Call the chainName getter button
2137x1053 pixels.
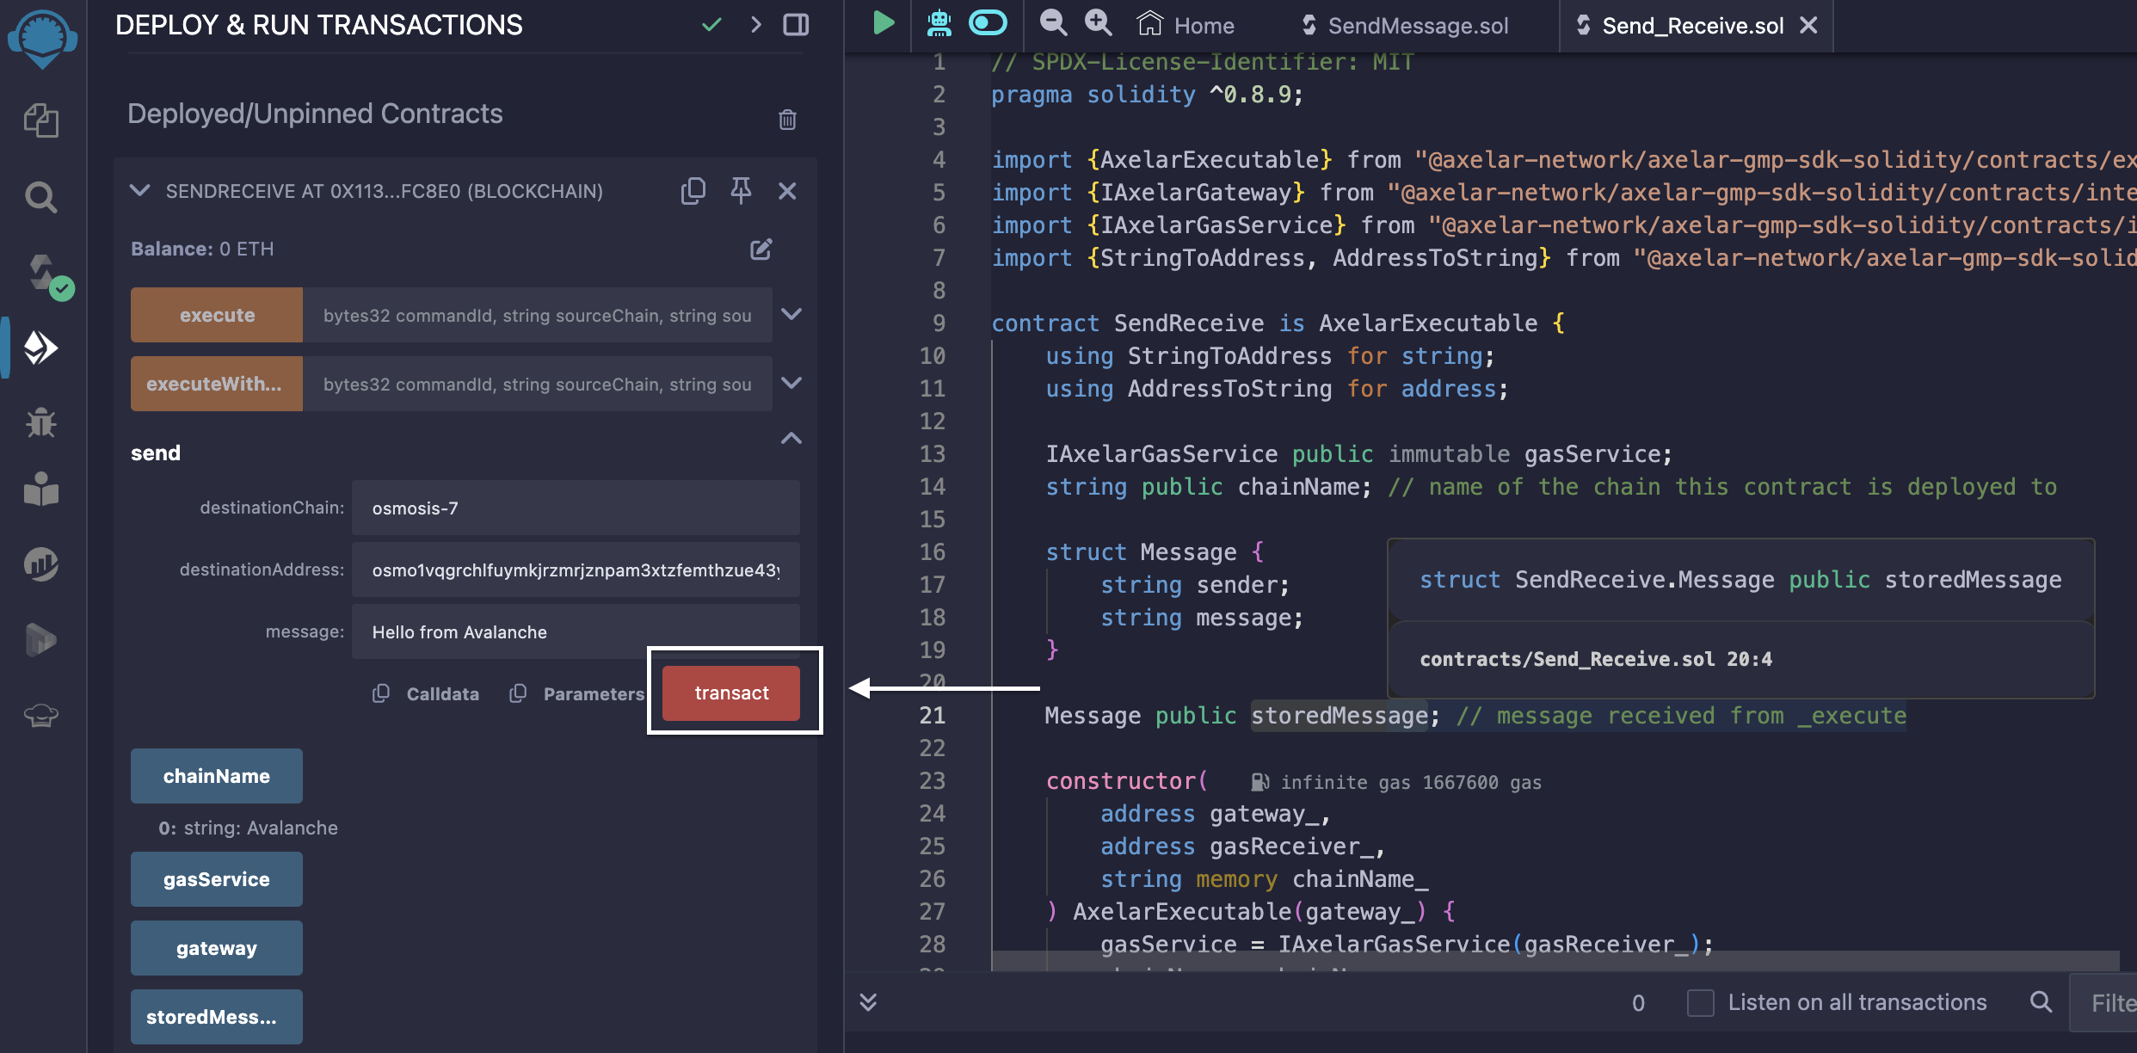coord(216,776)
